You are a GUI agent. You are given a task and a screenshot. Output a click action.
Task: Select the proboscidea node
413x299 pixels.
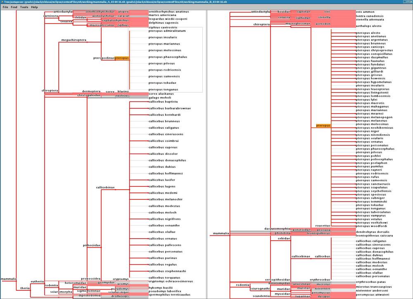(90, 279)
